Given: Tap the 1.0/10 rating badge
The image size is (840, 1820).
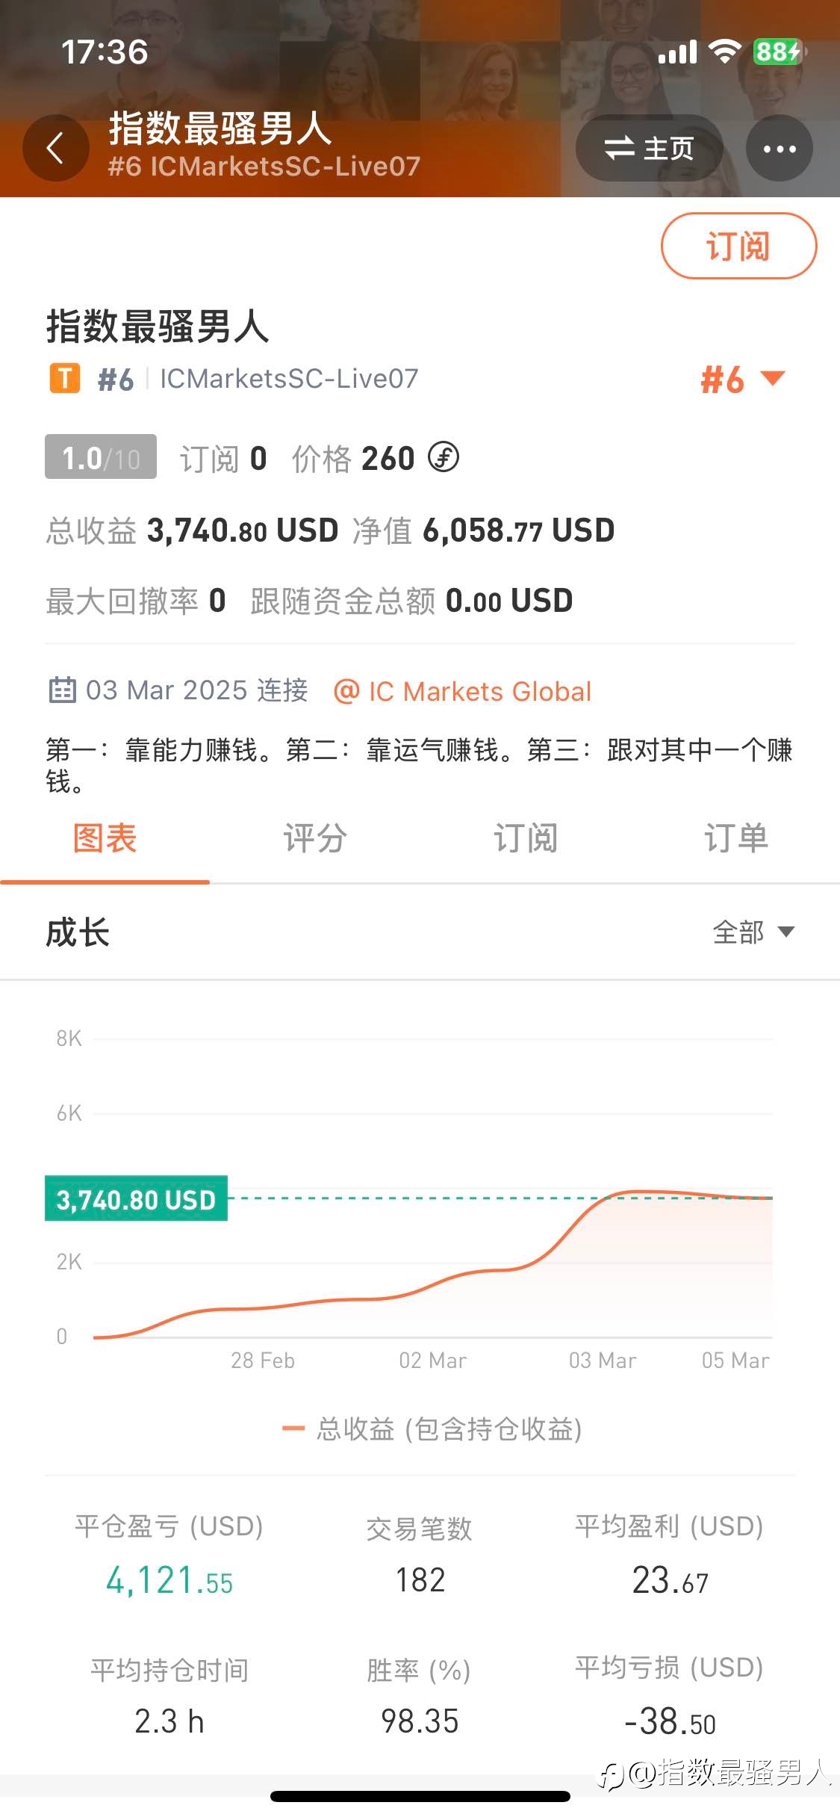Looking at the screenshot, I should pyautogui.click(x=101, y=456).
